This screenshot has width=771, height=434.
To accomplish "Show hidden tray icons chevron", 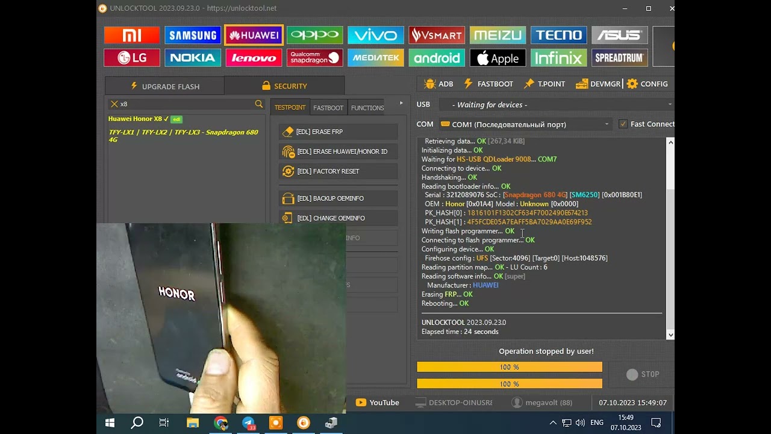I will click(553, 423).
